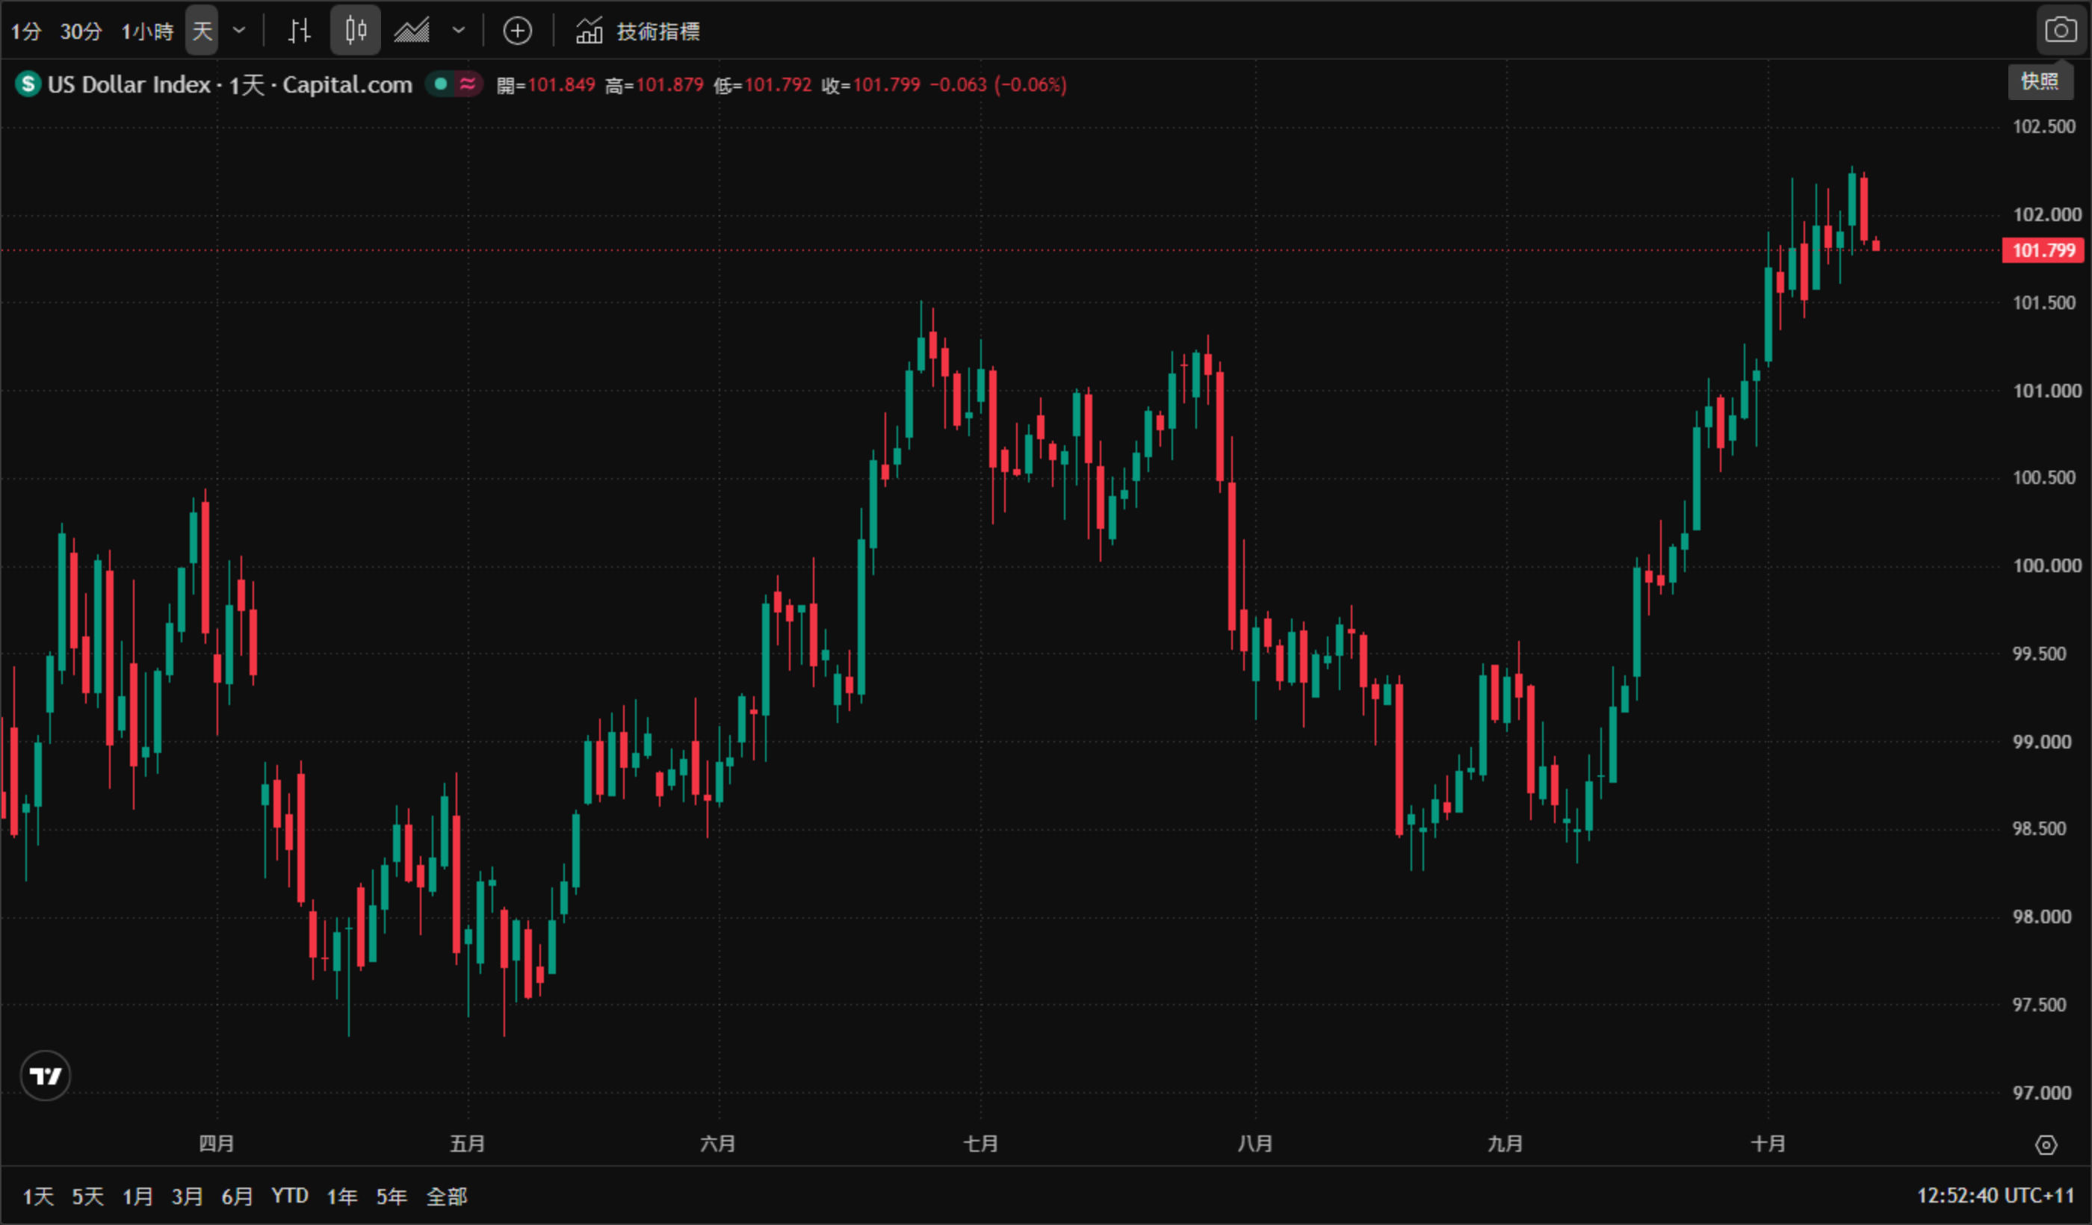Select the 1分 timeframe
Image resolution: width=2092 pixels, height=1225 pixels.
coord(25,31)
